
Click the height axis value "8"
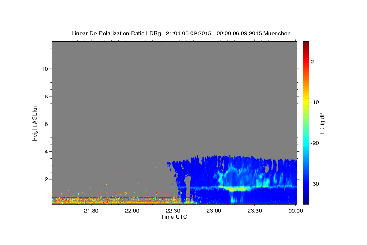pos(46,96)
